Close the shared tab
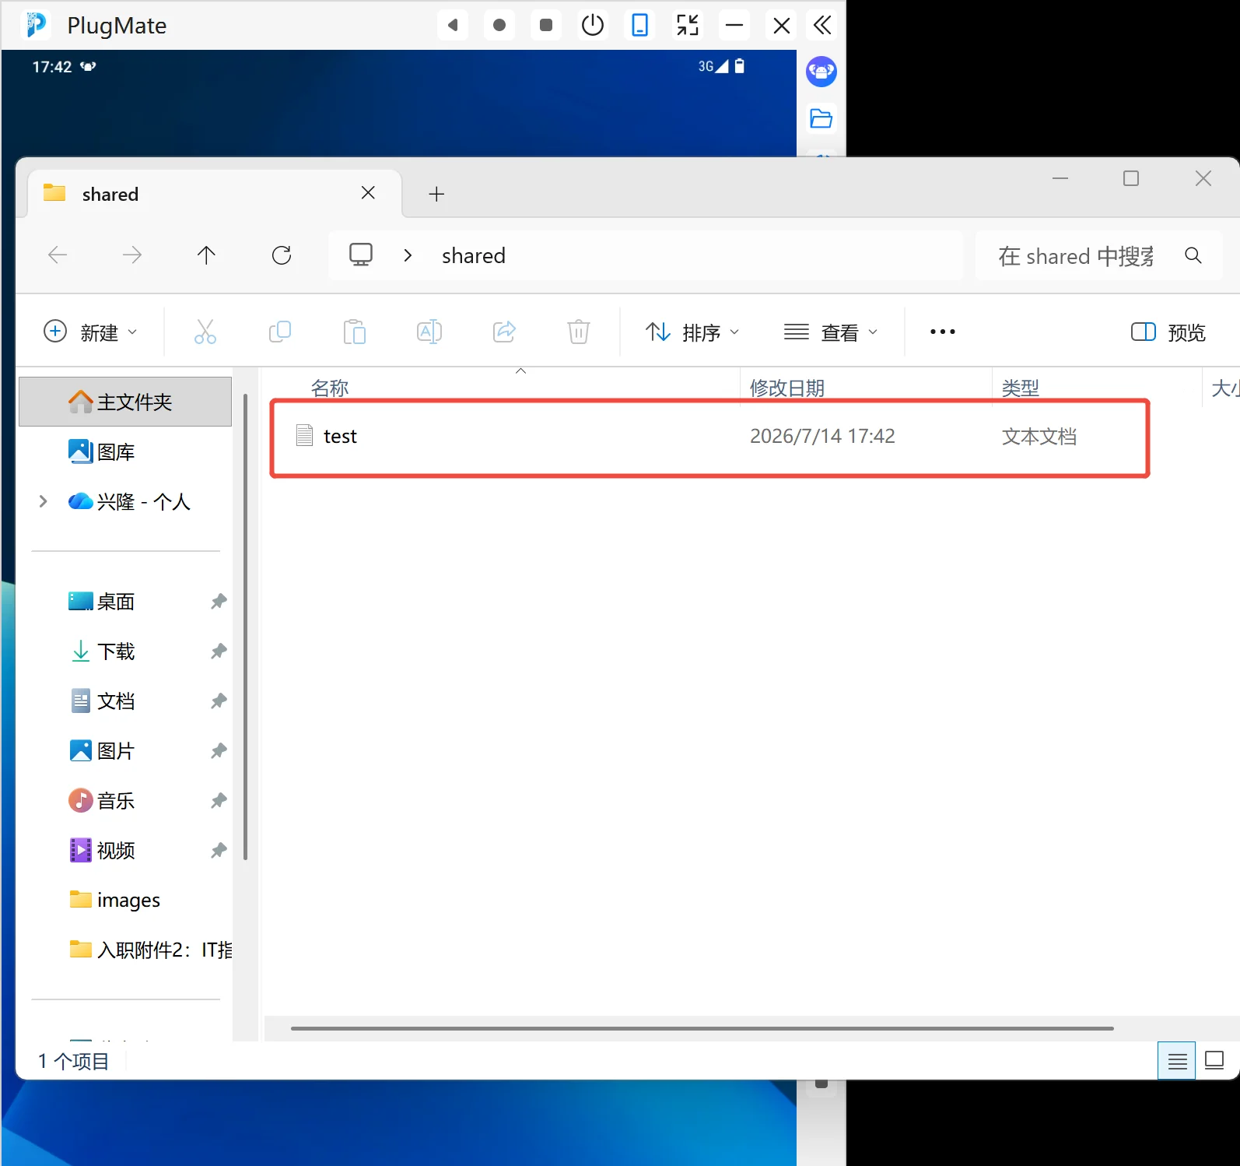Image resolution: width=1240 pixels, height=1166 pixels. [x=369, y=192]
